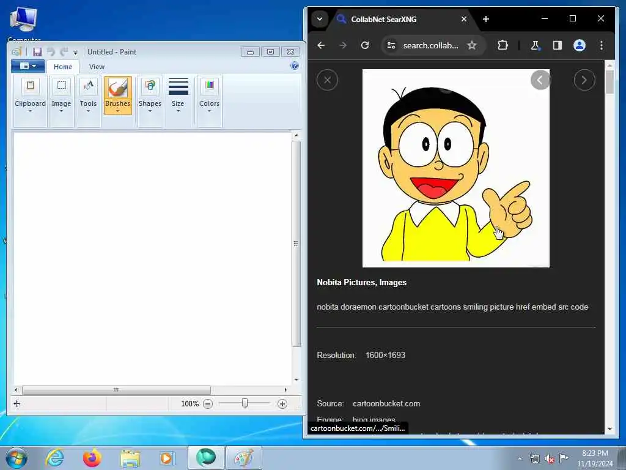
Task: Click the Size line-thickness icon
Action: (x=178, y=86)
